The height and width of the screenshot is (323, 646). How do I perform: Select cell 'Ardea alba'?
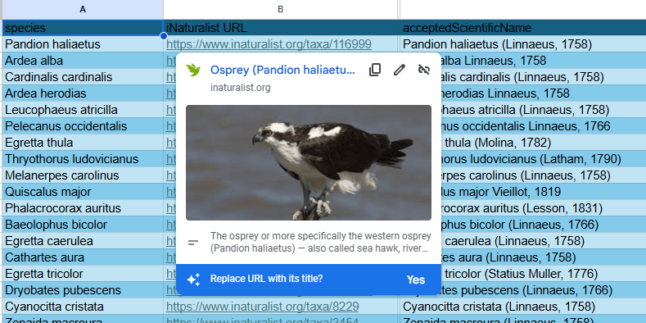pos(83,61)
